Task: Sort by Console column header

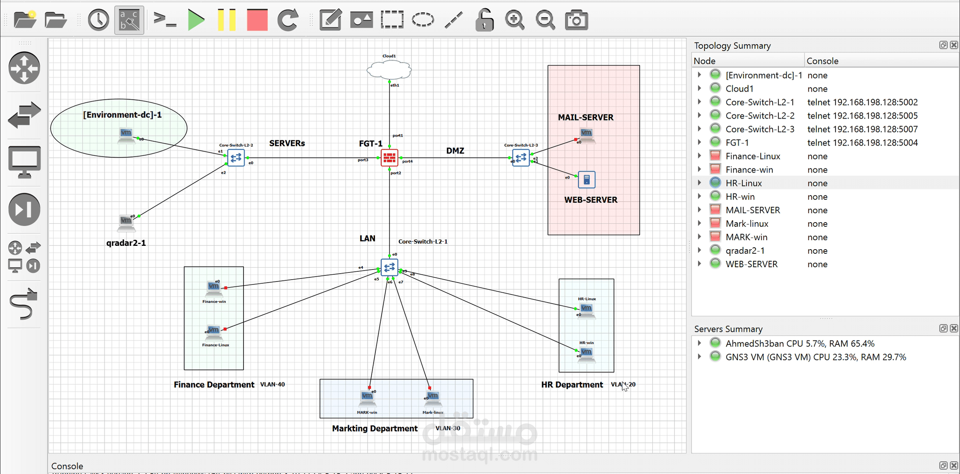Action: coord(882,61)
